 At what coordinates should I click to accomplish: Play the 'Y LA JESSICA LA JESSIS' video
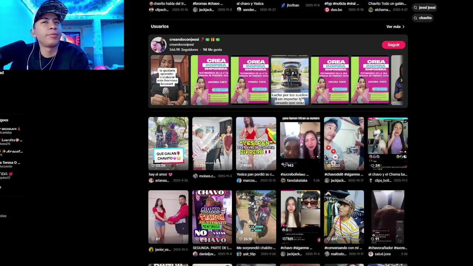tap(256, 217)
